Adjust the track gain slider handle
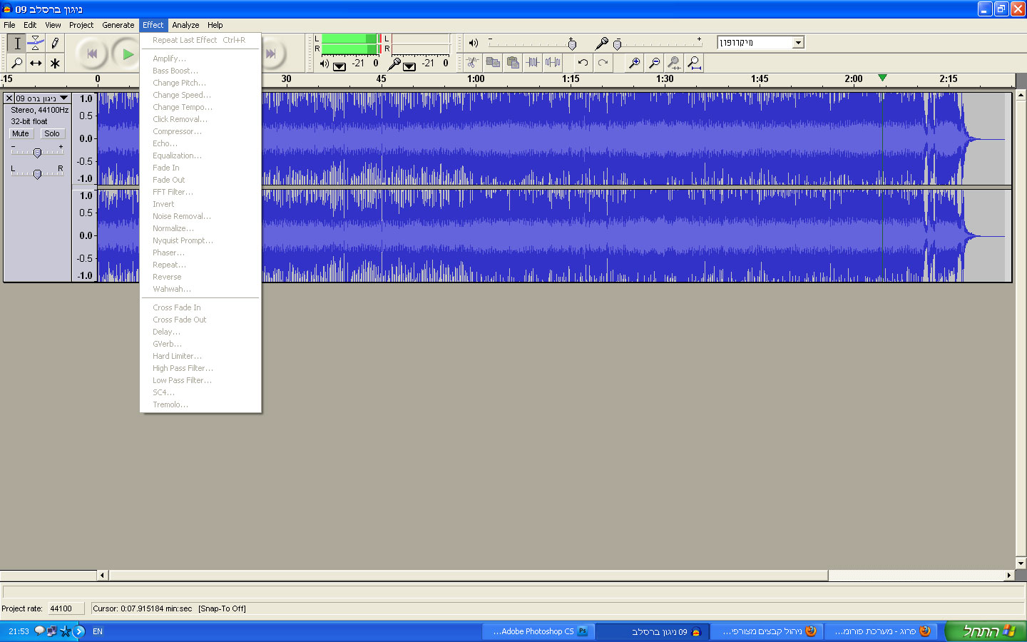This screenshot has height=642, width=1027. pyautogui.click(x=38, y=152)
